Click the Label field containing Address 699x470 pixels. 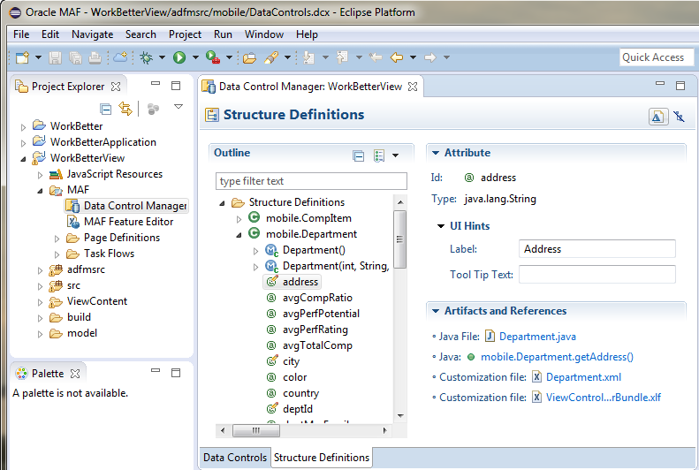tap(596, 248)
